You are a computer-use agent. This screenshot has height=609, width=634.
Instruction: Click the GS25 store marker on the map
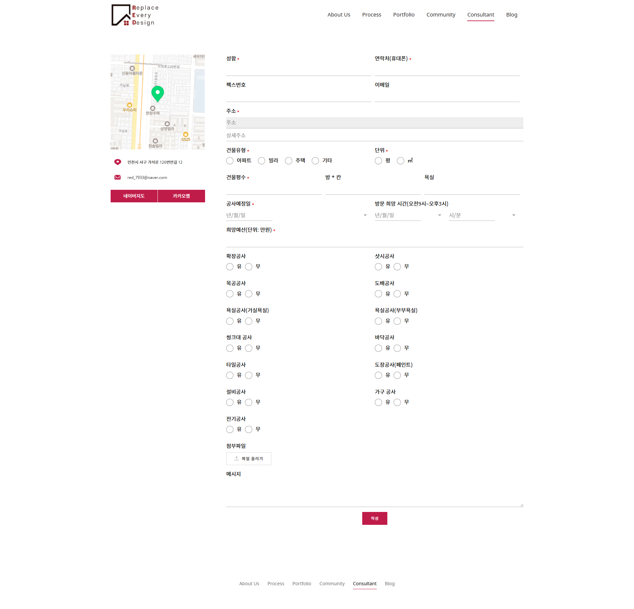186,135
